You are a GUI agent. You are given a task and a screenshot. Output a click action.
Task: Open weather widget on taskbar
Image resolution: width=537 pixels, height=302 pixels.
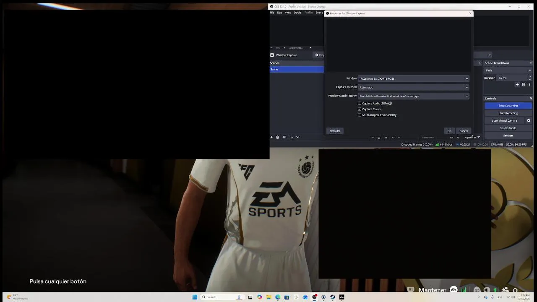tap(17, 297)
